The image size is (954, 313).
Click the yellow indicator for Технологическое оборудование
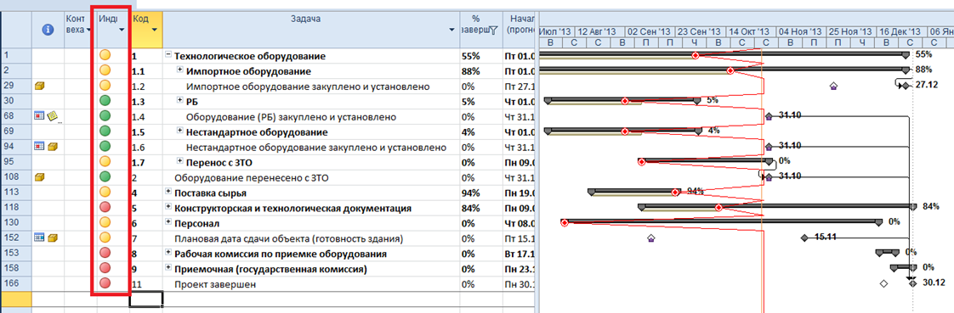[105, 55]
